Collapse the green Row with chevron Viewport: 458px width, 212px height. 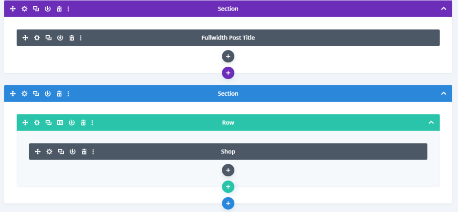point(431,122)
